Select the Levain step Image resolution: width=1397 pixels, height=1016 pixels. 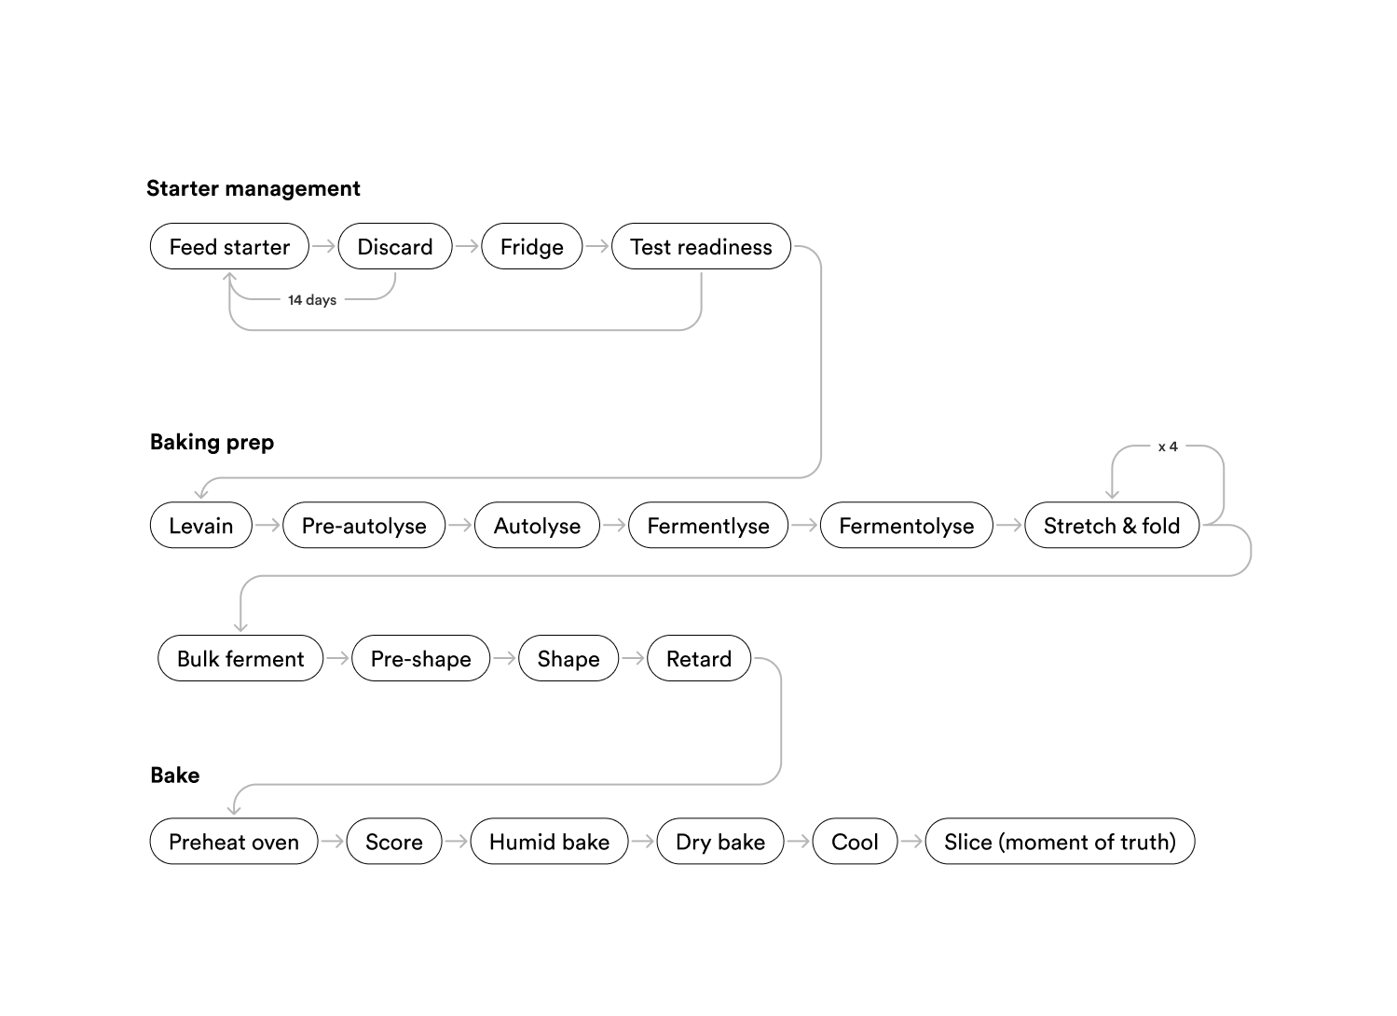[x=201, y=526]
